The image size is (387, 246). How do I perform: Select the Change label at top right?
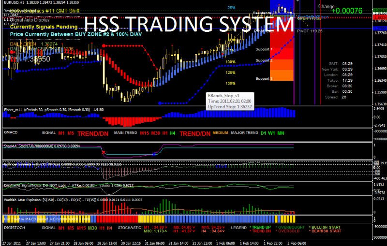coord(326,7)
